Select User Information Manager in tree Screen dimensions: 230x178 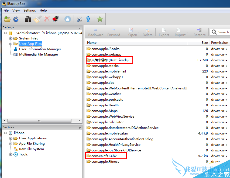40,49
